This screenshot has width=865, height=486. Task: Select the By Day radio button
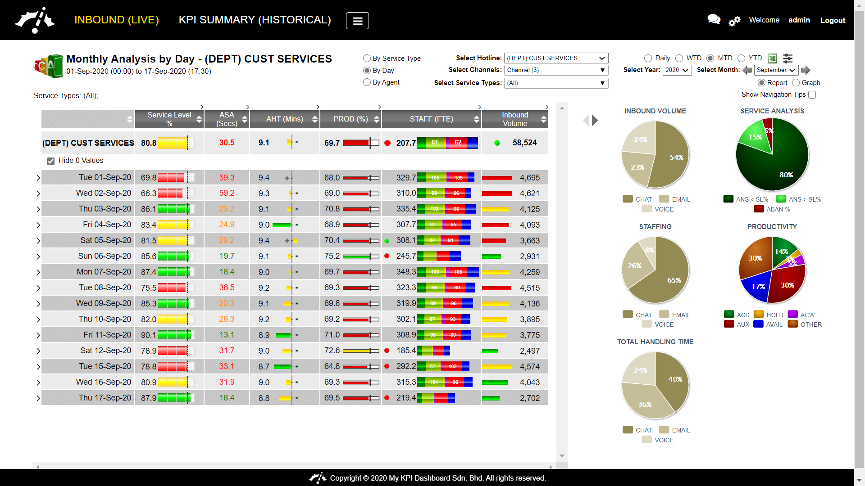pyautogui.click(x=367, y=71)
